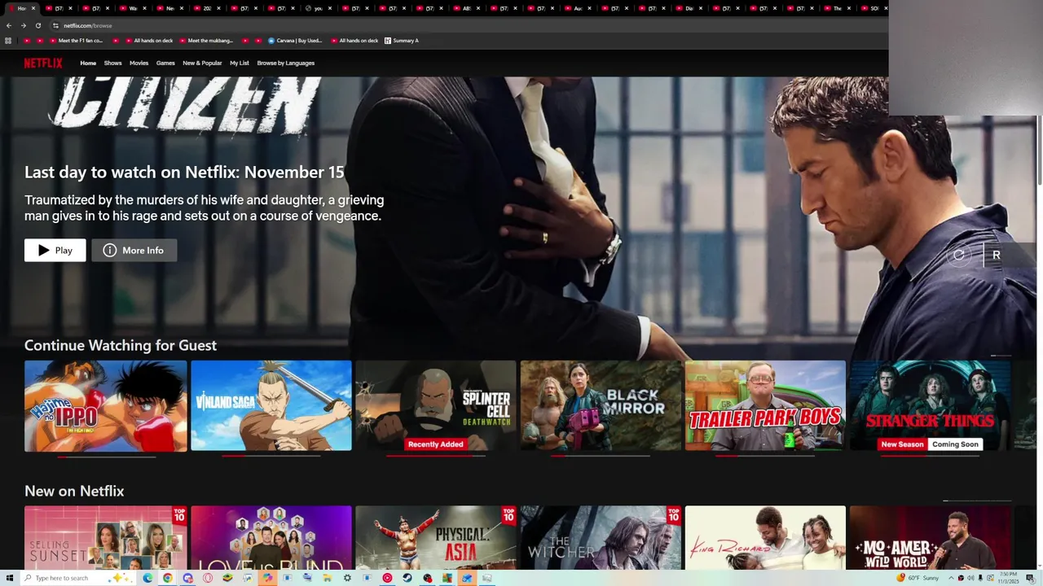This screenshot has height=586, width=1043.
Task: Open the File Explorer folder icon in the taskbar
Action: tap(327, 578)
